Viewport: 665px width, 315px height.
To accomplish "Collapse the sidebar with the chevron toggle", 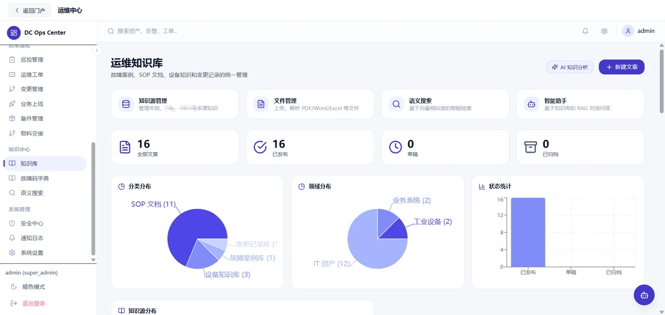I will [97, 50].
